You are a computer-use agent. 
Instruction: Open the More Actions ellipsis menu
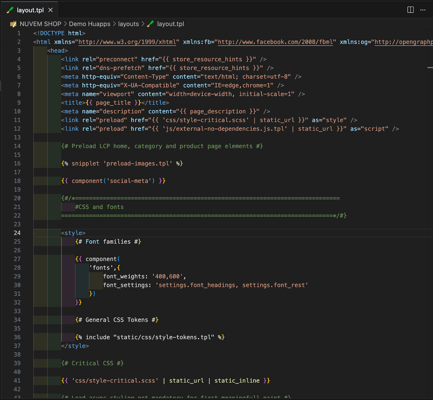[423, 10]
